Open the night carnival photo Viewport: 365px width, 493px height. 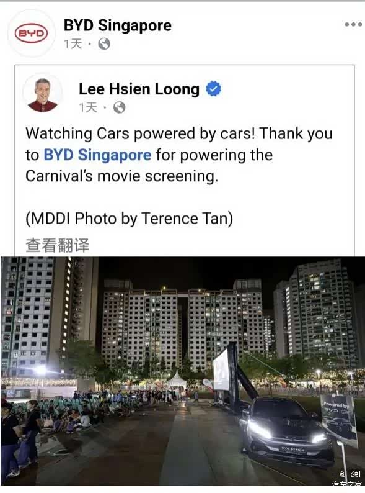183,371
